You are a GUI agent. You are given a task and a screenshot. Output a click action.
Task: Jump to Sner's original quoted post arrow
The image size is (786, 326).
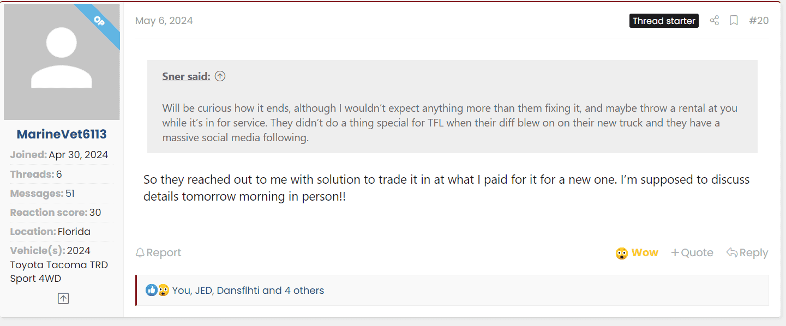click(x=220, y=76)
